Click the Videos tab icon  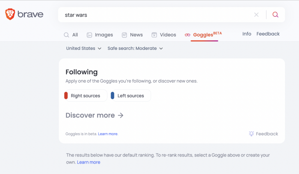(154, 35)
